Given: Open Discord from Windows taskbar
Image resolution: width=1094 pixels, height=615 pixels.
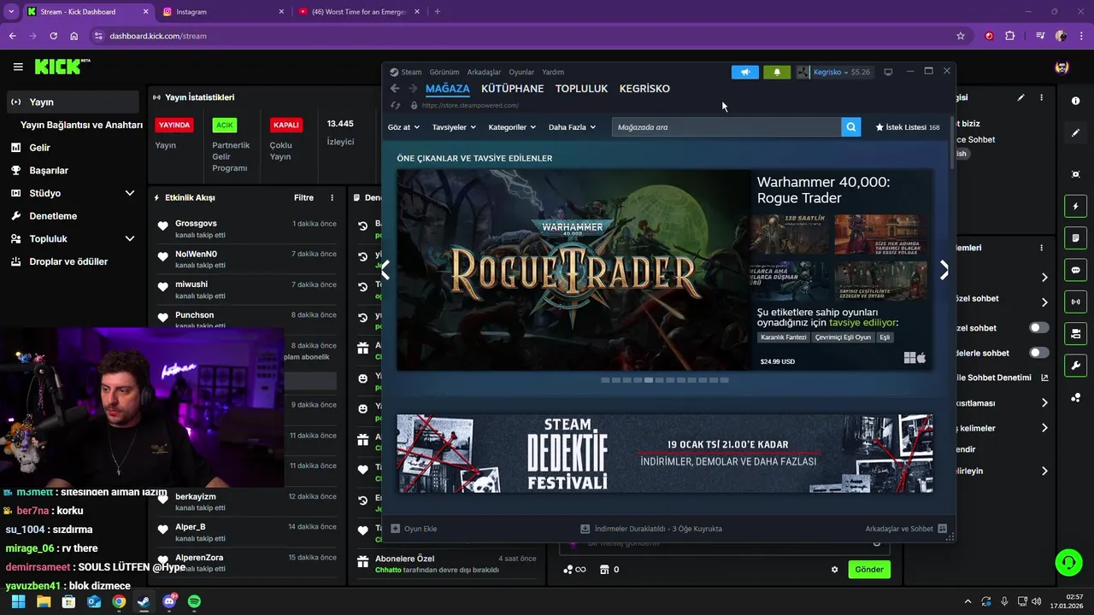Looking at the screenshot, I should 169,601.
